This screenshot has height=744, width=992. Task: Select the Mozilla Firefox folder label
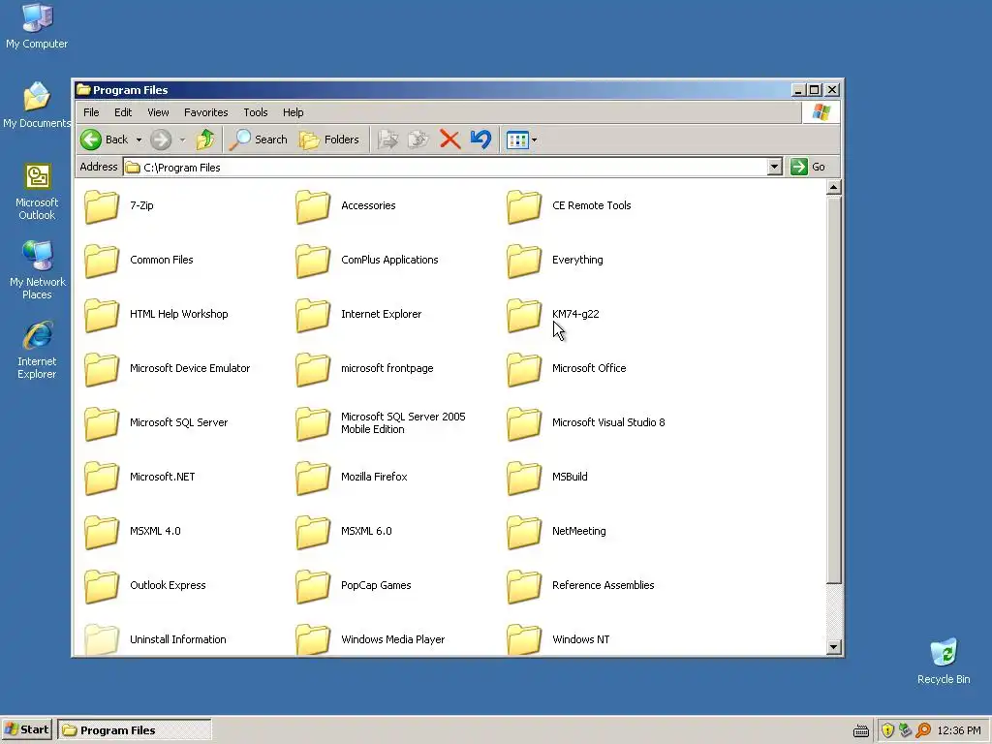373,477
